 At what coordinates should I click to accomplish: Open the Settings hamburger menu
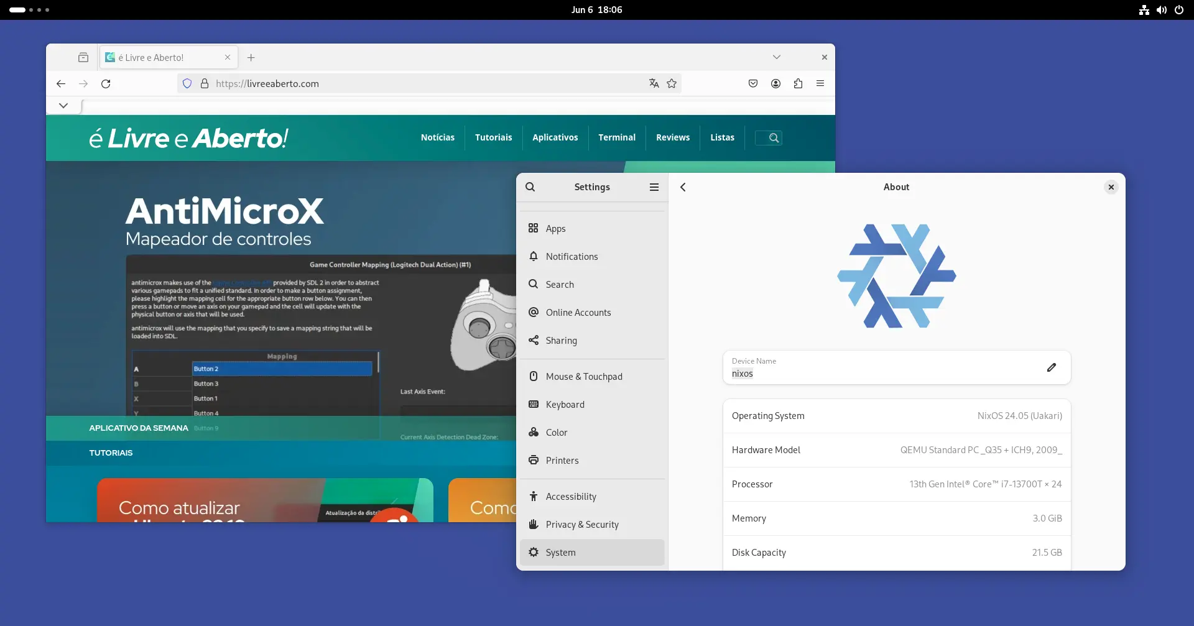[x=654, y=187]
